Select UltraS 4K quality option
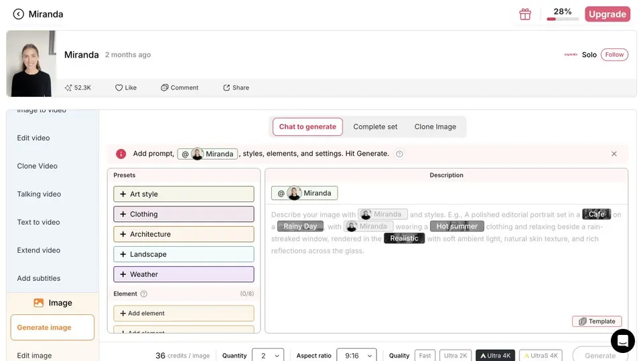The height and width of the screenshot is (361, 643). (x=541, y=355)
